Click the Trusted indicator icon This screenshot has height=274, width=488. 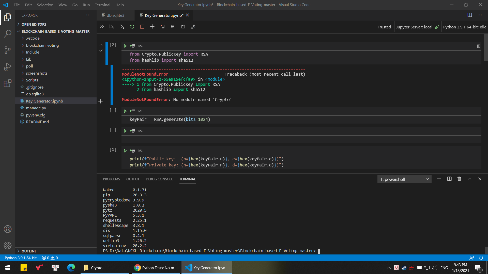click(x=384, y=27)
